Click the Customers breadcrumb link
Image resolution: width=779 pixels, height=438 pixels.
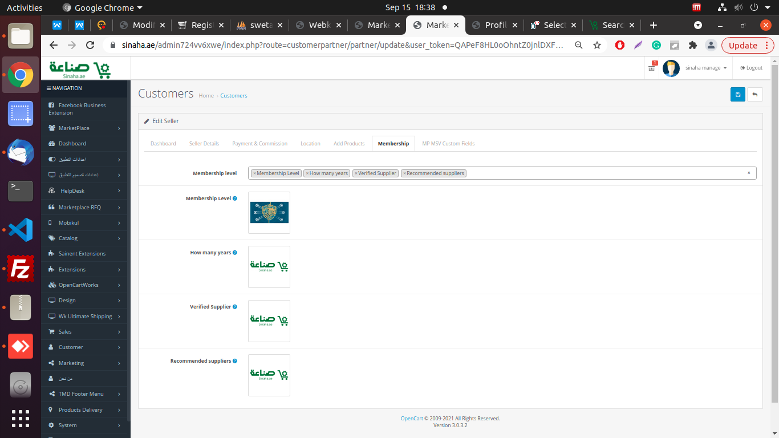pos(234,96)
